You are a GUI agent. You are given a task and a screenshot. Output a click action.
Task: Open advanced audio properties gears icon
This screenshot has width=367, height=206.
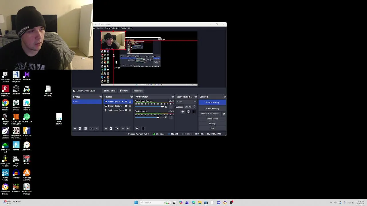click(x=137, y=128)
